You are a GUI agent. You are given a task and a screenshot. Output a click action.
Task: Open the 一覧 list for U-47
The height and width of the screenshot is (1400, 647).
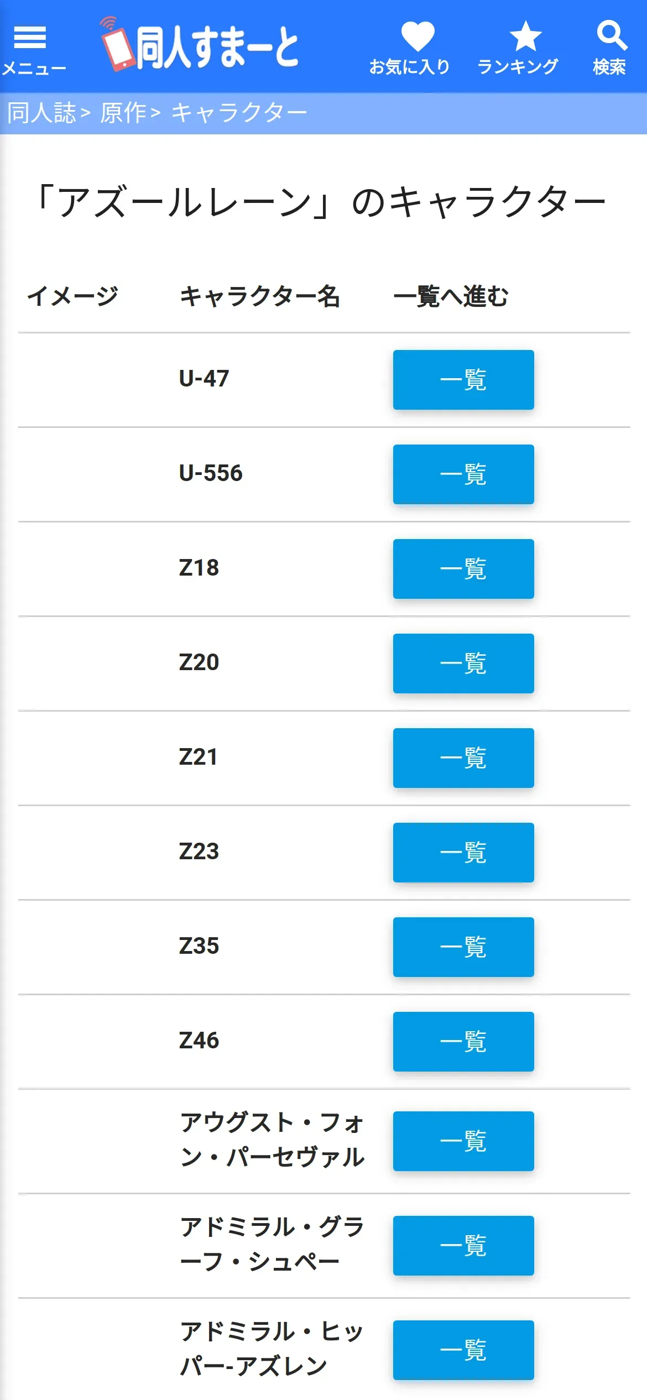pos(463,380)
